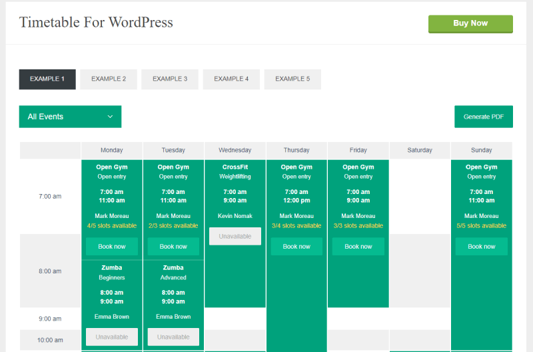
Task: Switch to the EXAMPLE 2 tab
Action: point(109,79)
